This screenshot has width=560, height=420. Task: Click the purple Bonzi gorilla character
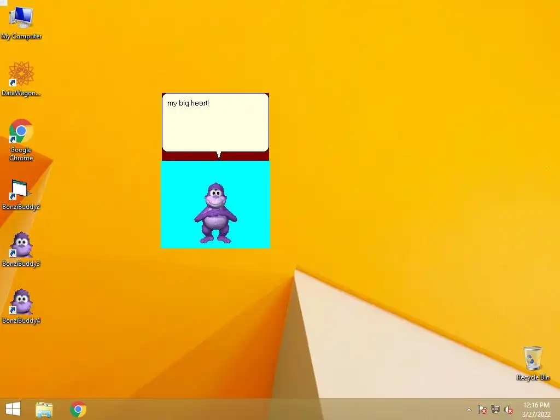(x=215, y=214)
